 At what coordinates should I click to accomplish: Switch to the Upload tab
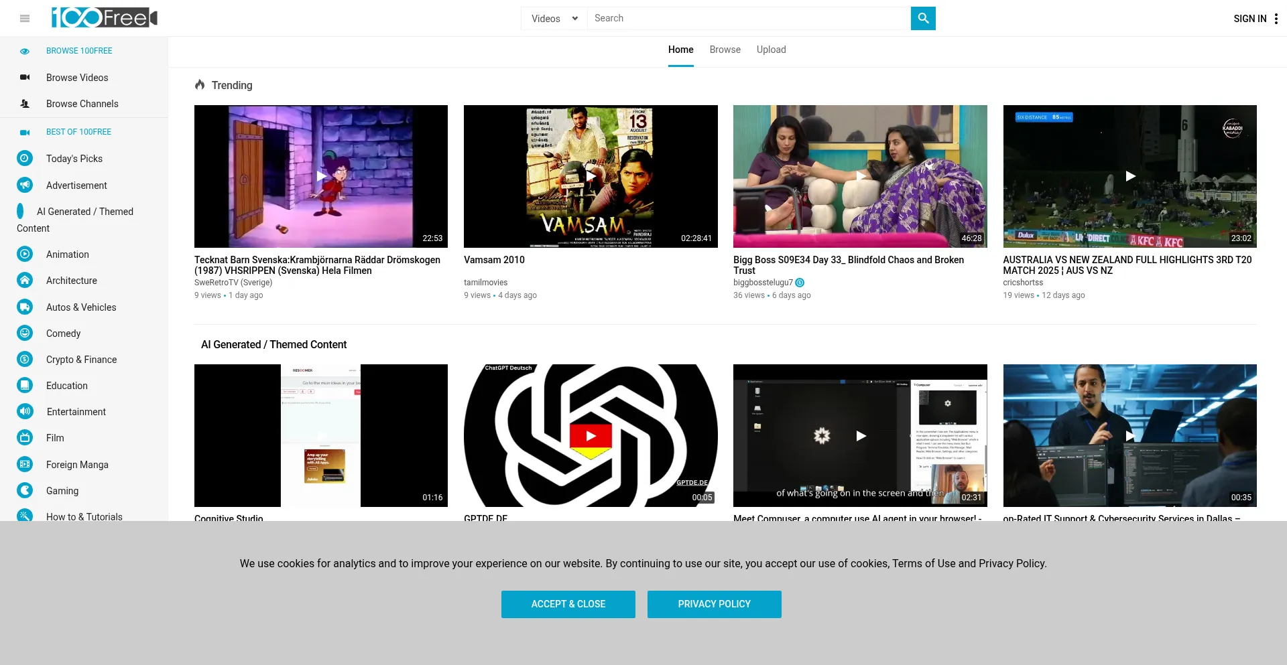pos(772,50)
